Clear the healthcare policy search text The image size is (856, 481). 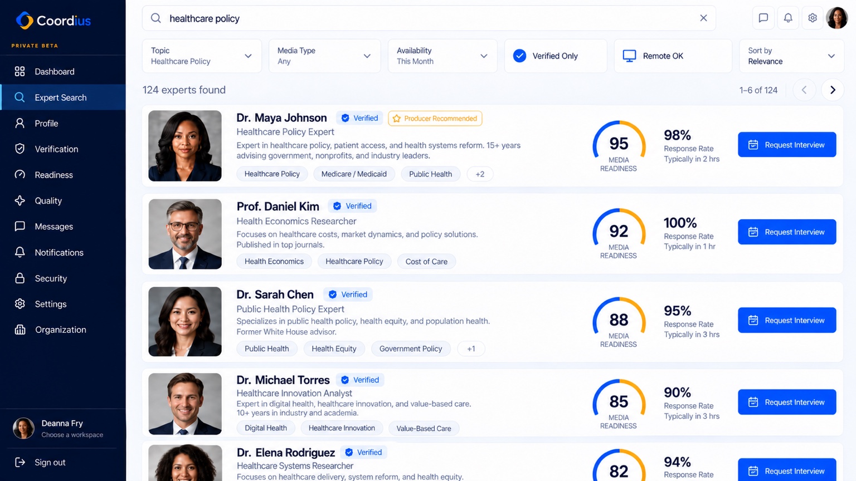[703, 18]
